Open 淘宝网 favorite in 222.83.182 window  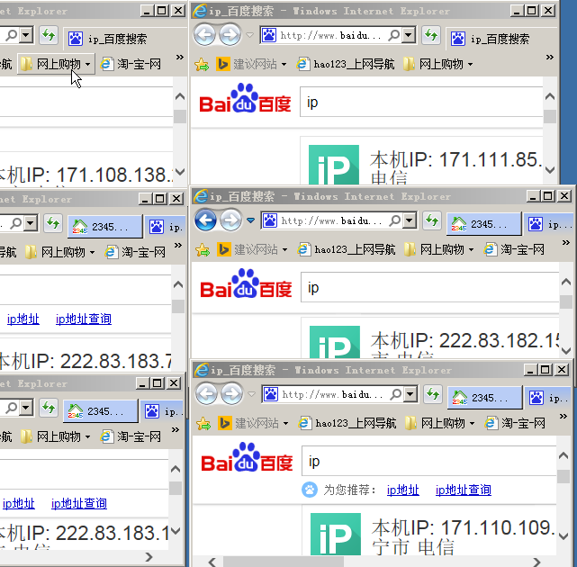[515, 250]
